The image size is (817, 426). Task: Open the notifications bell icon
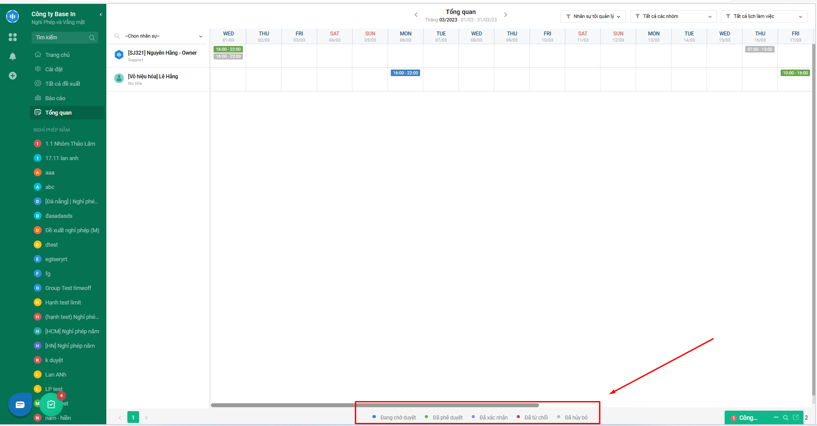(x=13, y=56)
